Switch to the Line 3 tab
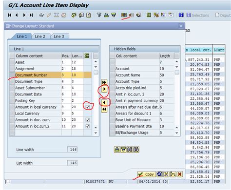This screenshot has width=231, height=190. point(59,37)
